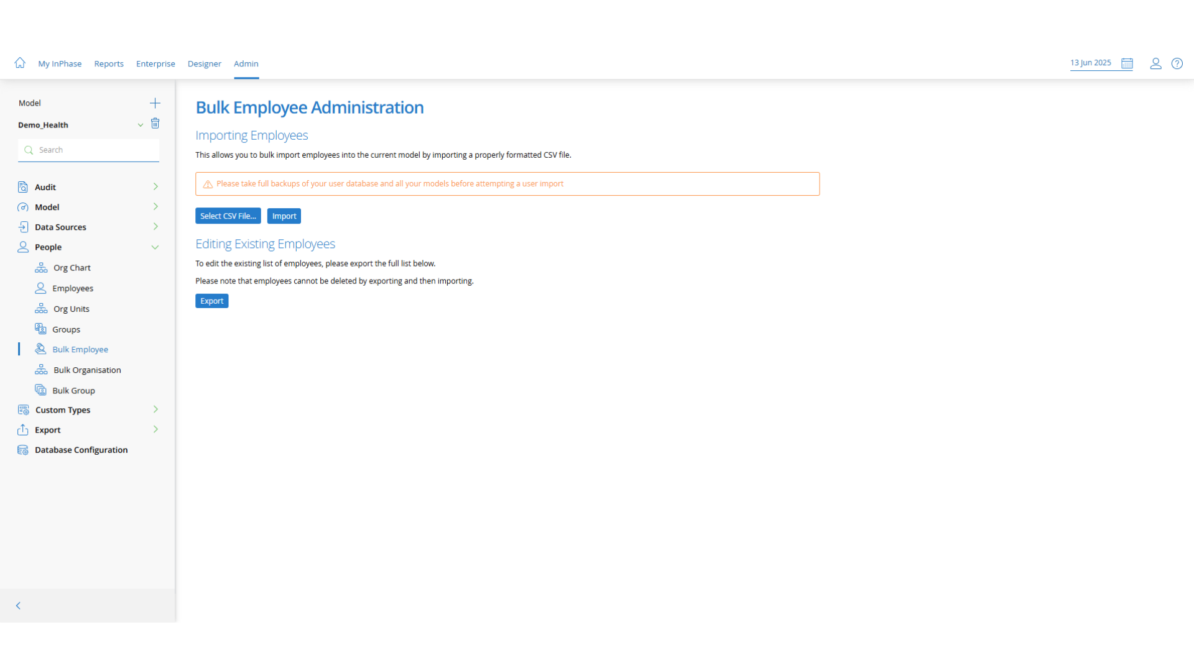The height and width of the screenshot is (671, 1194).
Task: Click the Importing Employees heading
Action: [252, 135]
